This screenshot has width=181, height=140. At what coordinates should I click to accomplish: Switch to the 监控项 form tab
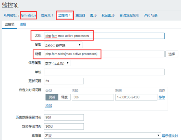(x=9, y=24)
